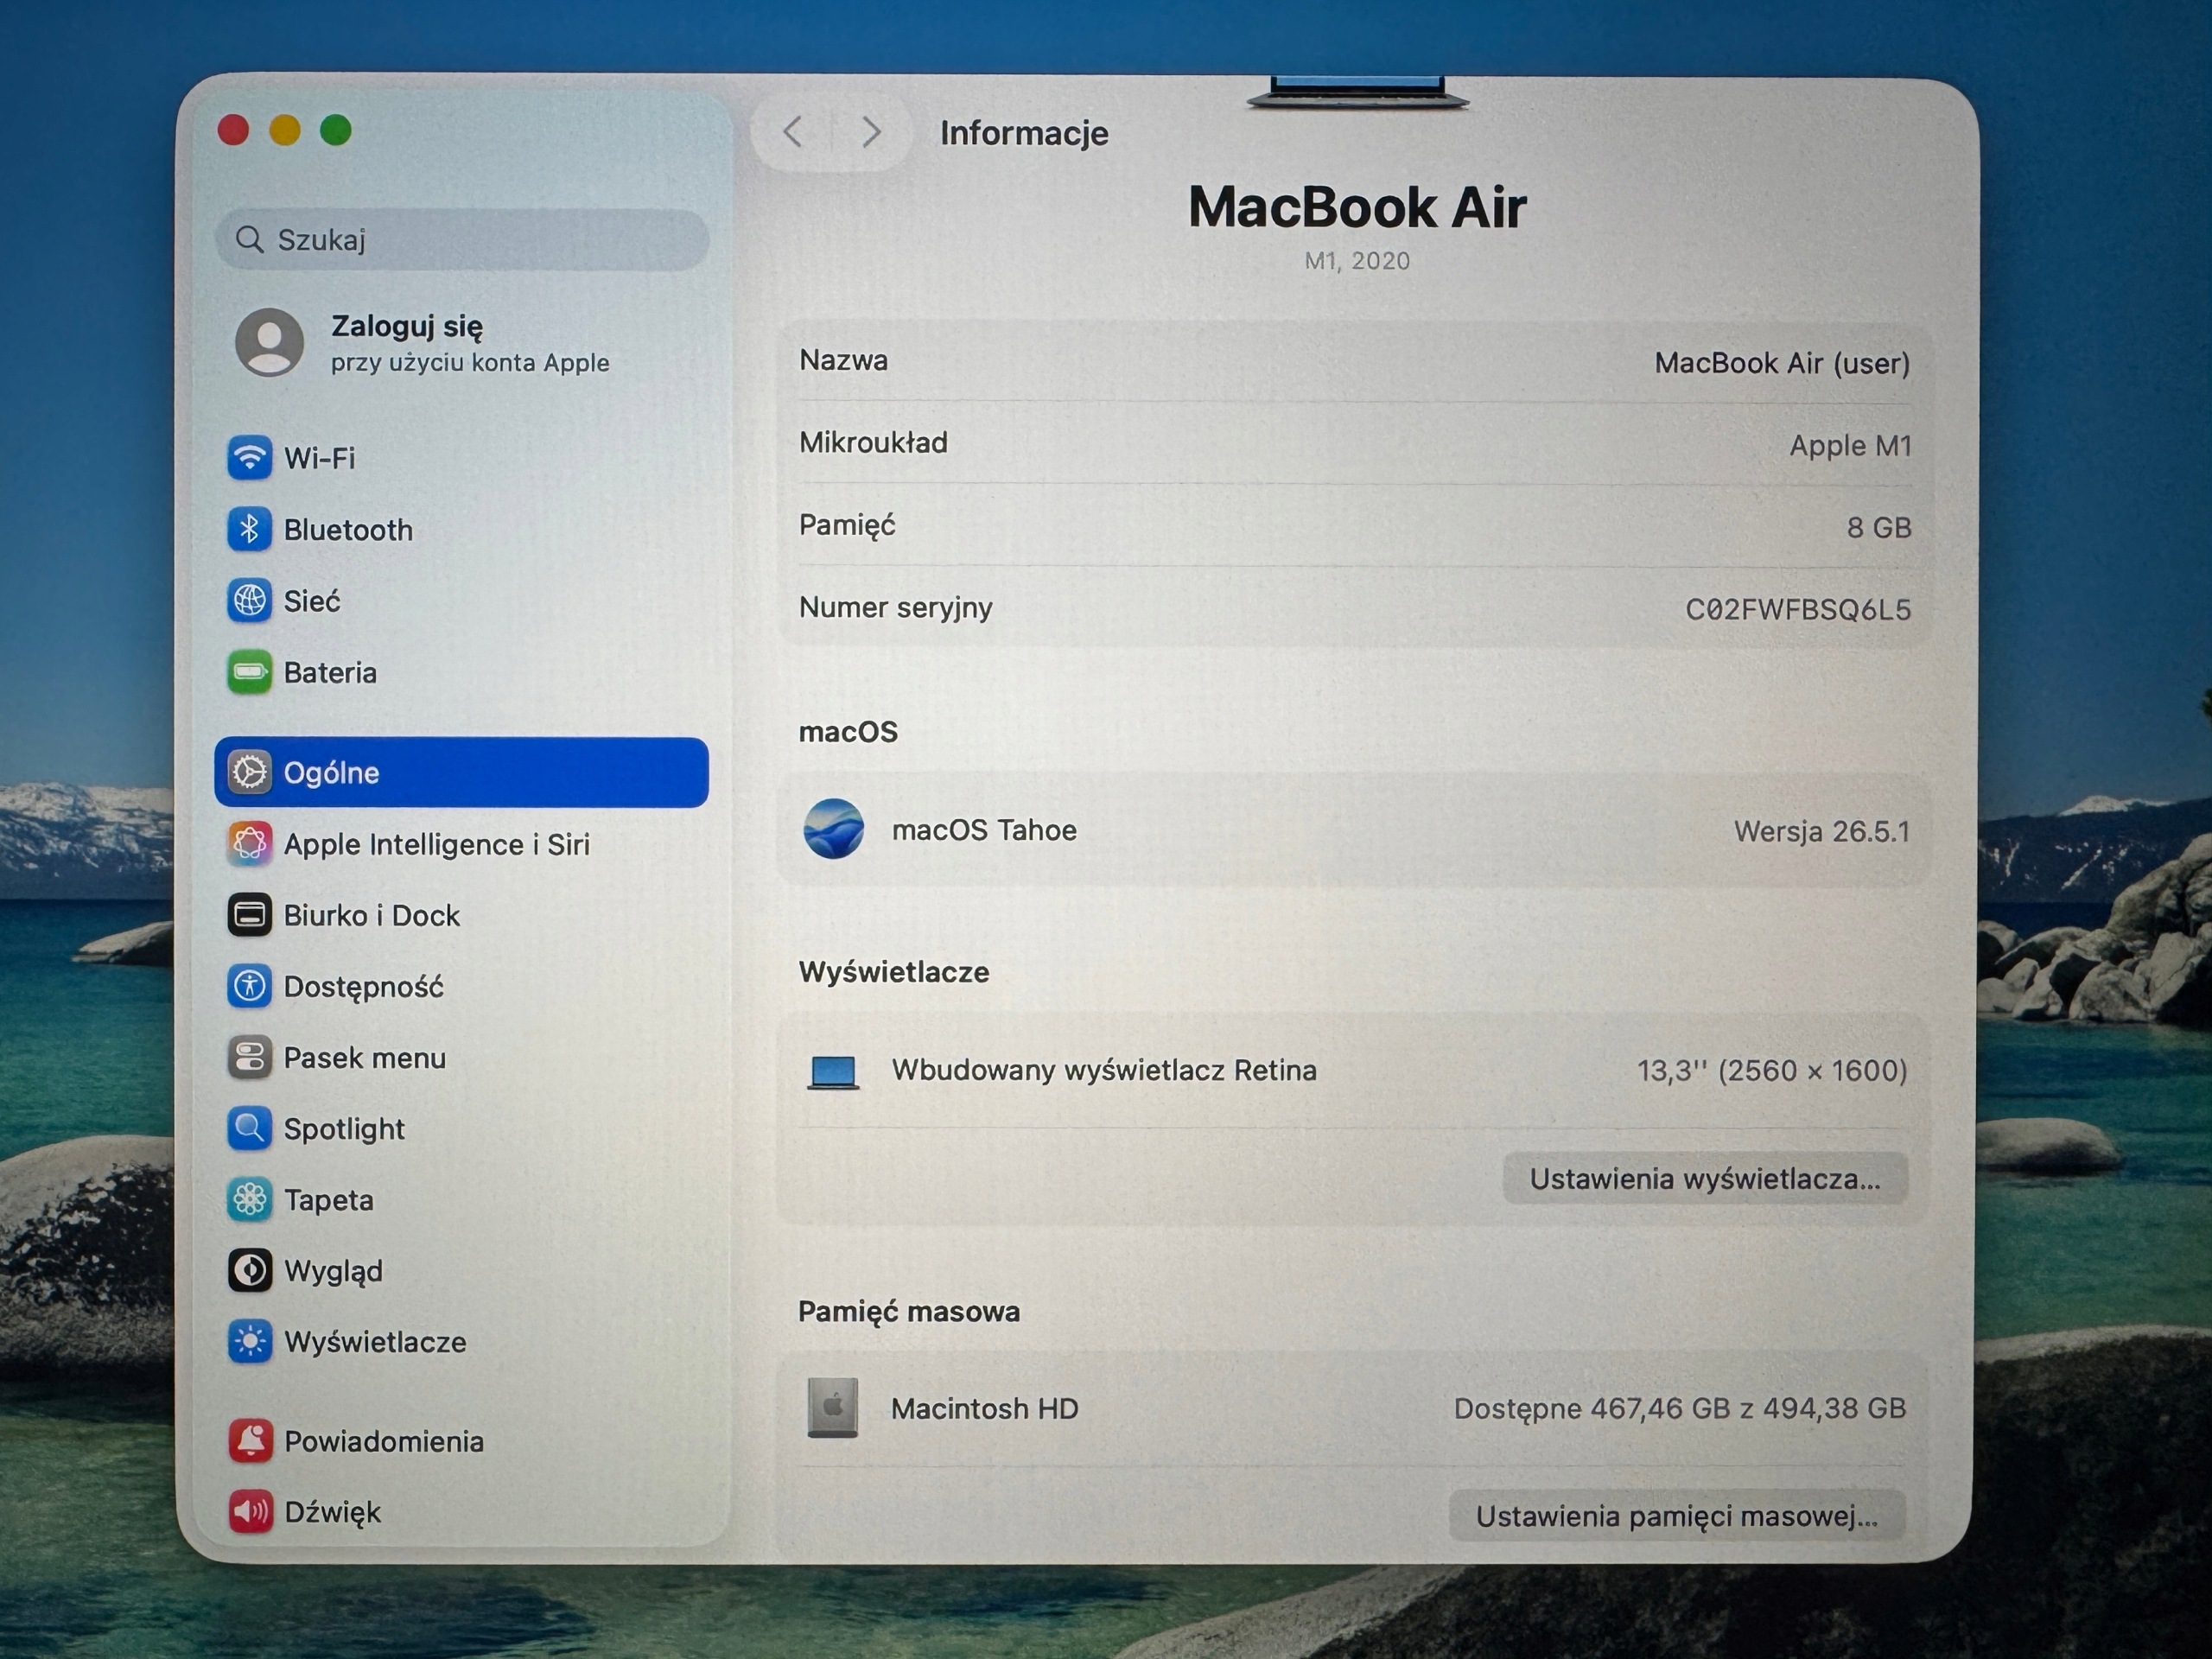The image size is (2212, 1659).
Task: Open the Dźwięk speaker icon
Action: click(x=249, y=1512)
